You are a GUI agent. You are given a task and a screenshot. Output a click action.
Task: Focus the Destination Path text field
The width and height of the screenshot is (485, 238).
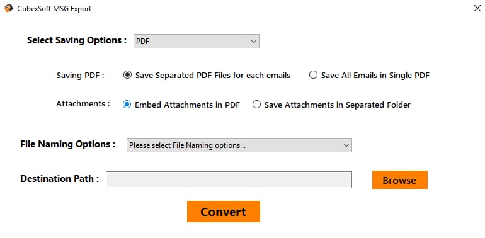229,179
